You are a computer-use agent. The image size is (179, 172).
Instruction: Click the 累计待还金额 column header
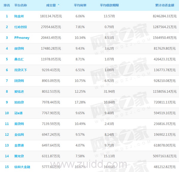(165, 5)
